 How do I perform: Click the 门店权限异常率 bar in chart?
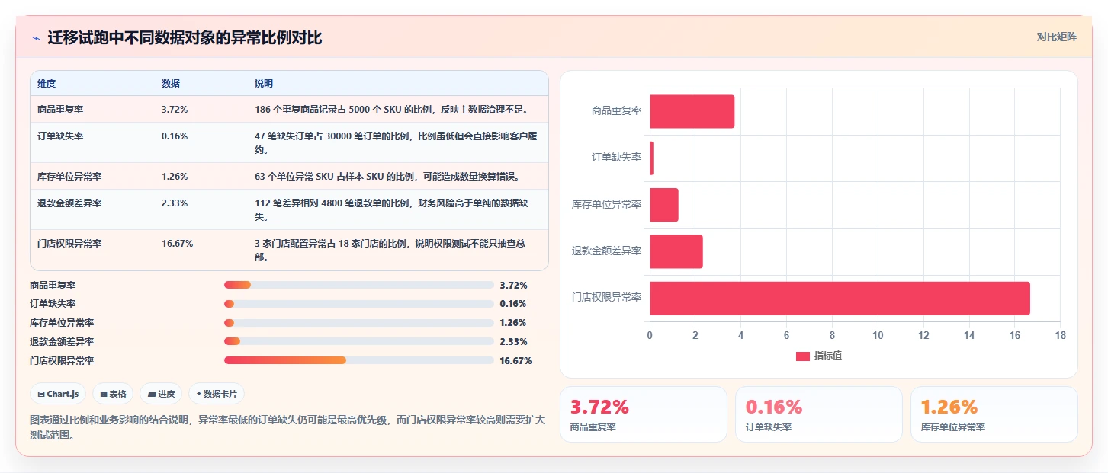840,298
